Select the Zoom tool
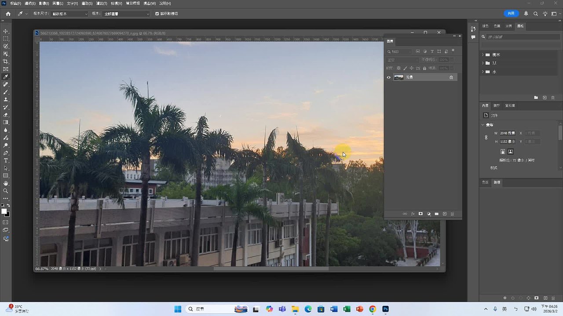Screen dimensions: 563x316 coord(6,190)
